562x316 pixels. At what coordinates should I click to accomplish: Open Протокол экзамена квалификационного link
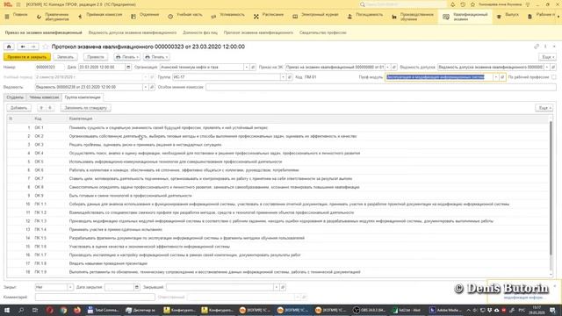tap(258, 32)
